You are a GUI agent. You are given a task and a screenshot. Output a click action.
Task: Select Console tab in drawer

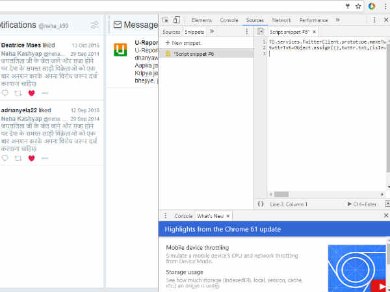[x=183, y=216]
